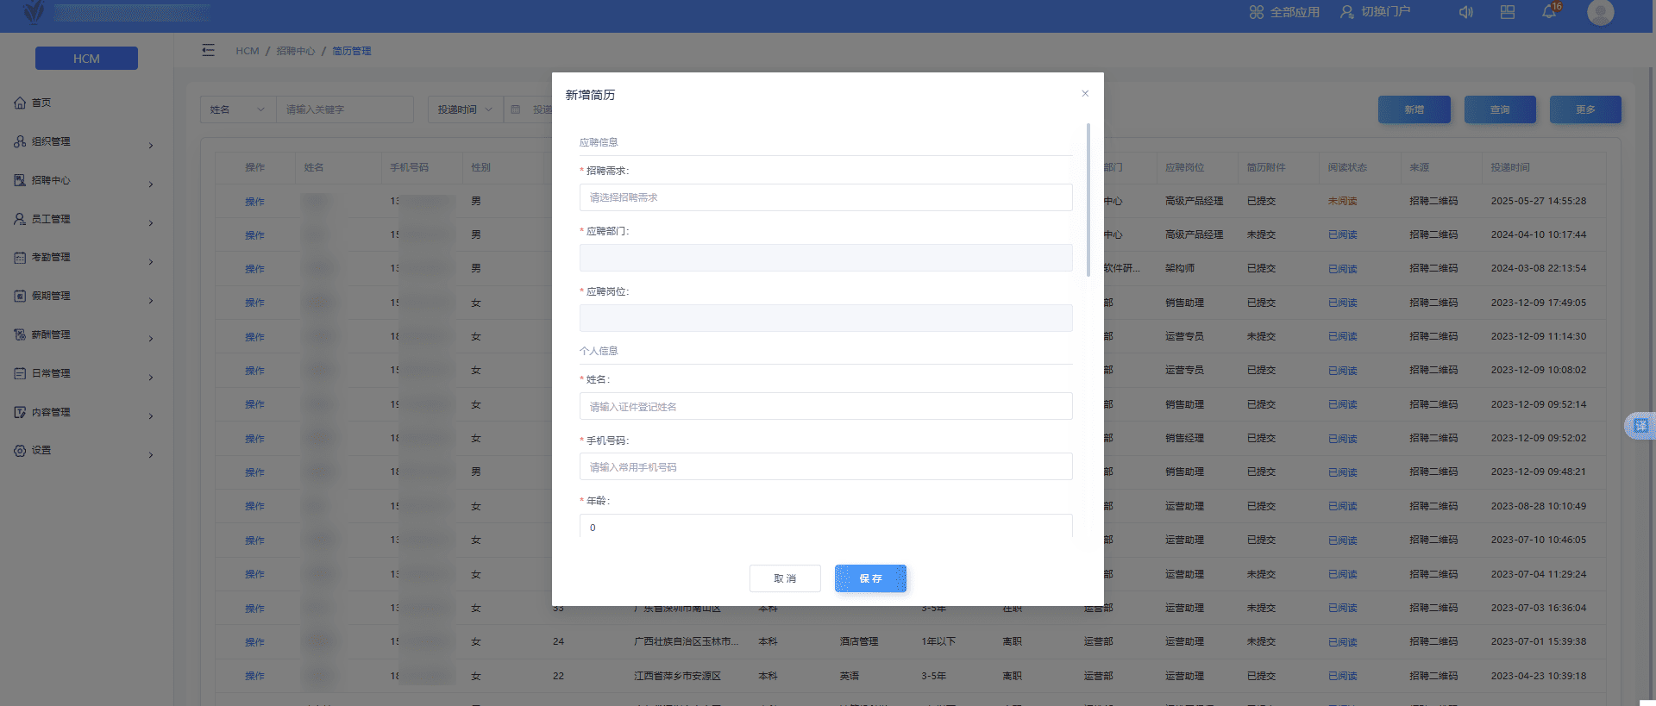Close the 新增简历 dialog
This screenshot has height=706, width=1656.
(1085, 94)
